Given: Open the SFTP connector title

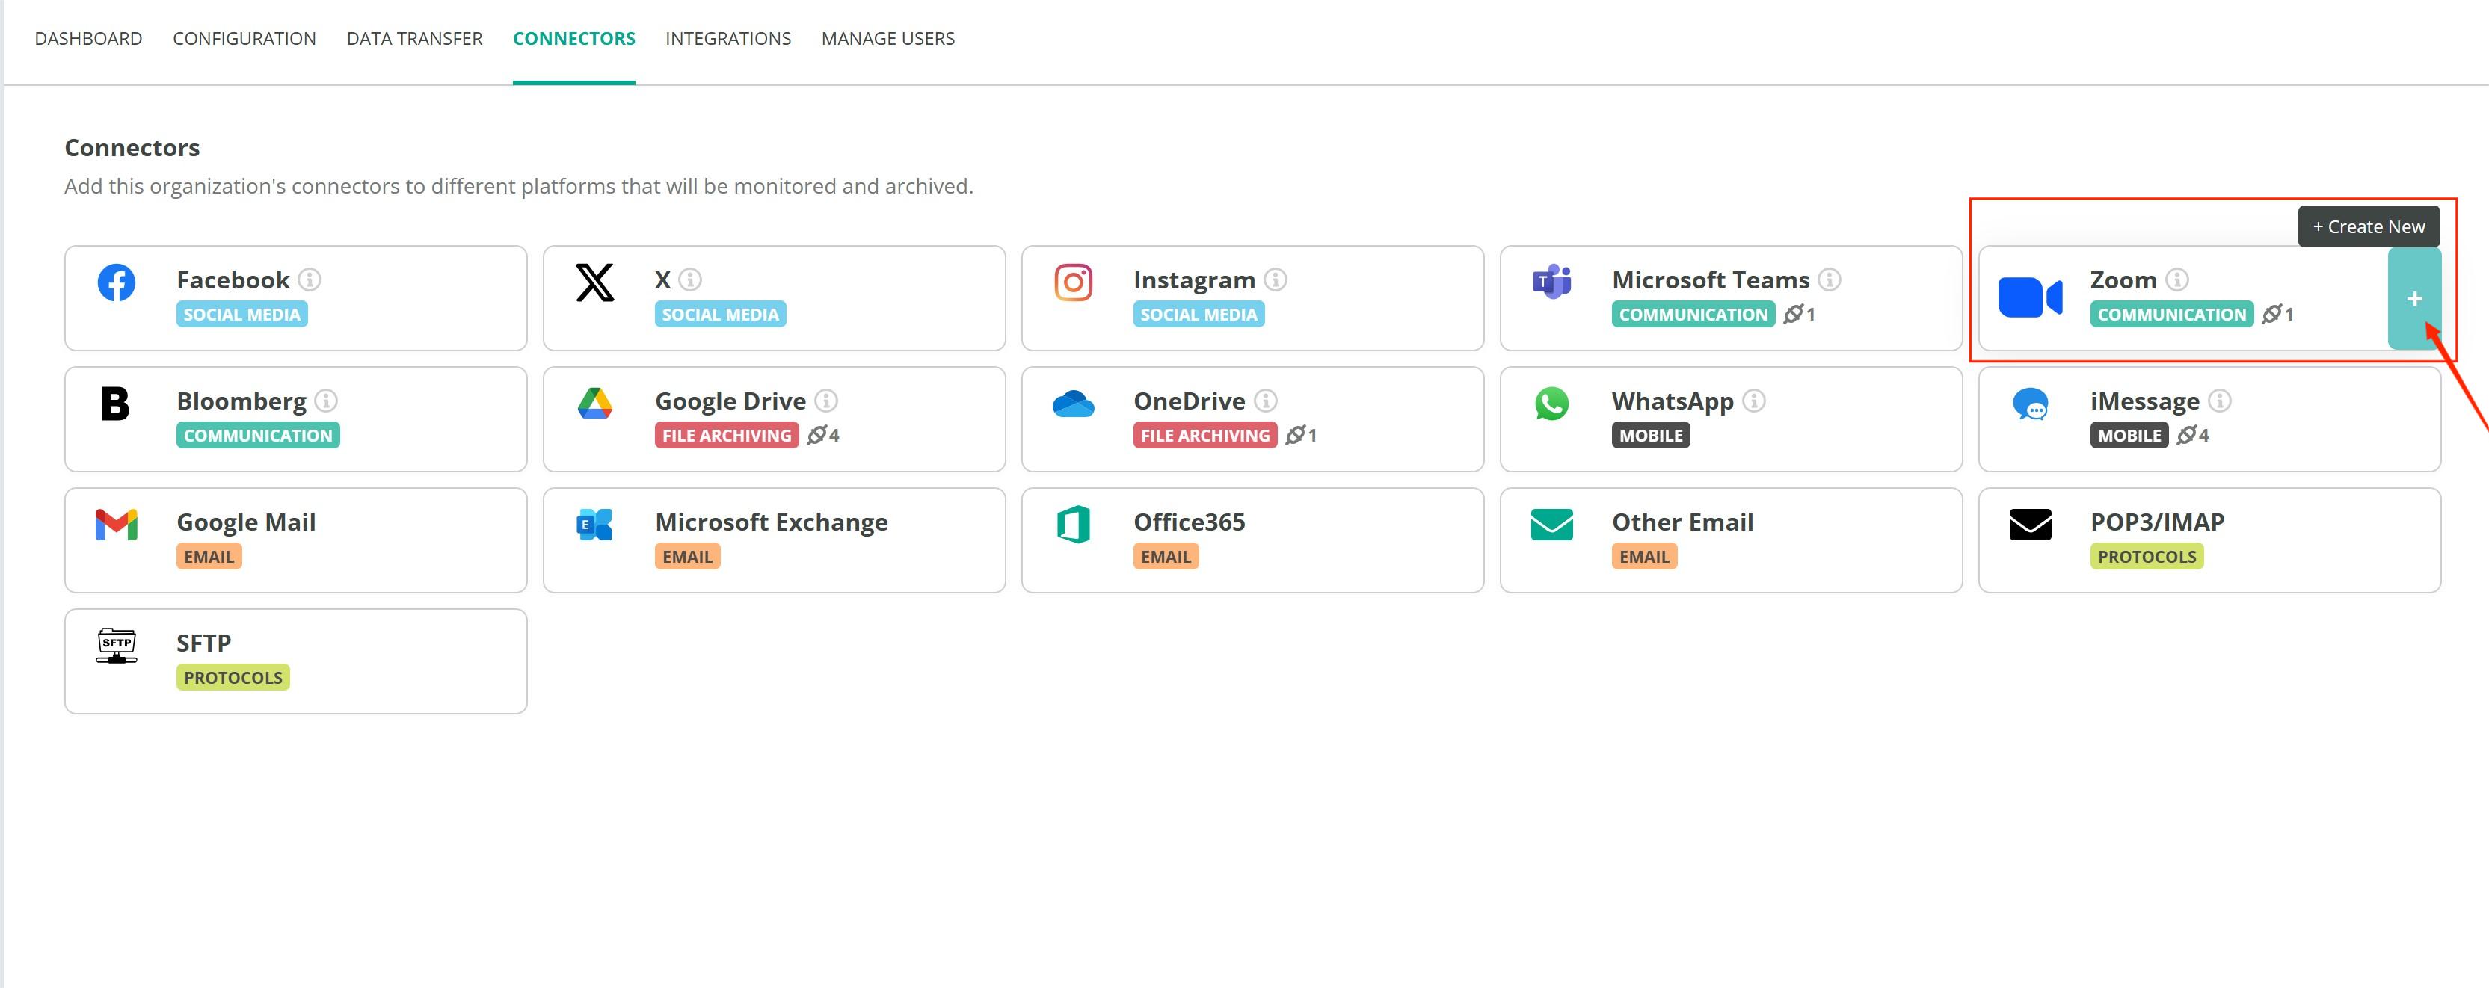Looking at the screenshot, I should [x=204, y=643].
